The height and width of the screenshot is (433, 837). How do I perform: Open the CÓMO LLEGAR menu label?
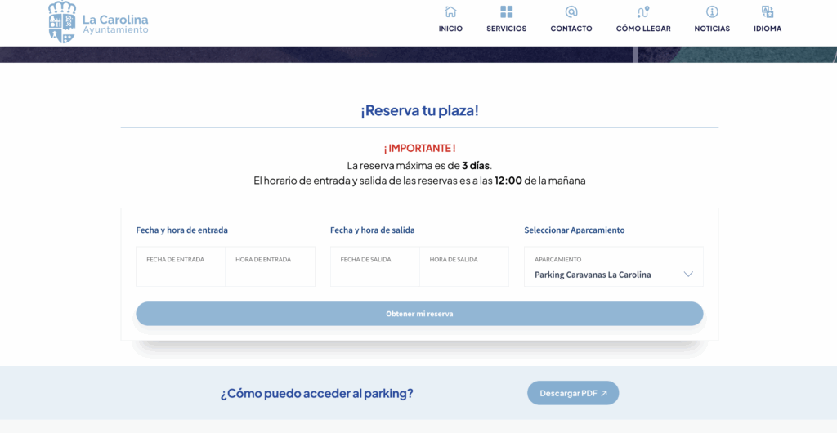(x=643, y=29)
